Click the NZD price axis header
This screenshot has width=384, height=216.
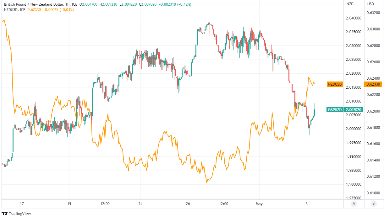click(x=350, y=4)
